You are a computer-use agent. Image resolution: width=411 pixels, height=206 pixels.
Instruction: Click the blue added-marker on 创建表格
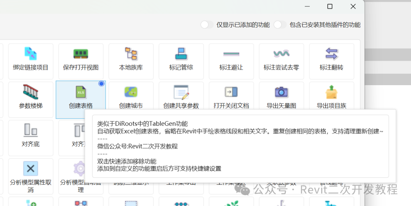point(102,84)
